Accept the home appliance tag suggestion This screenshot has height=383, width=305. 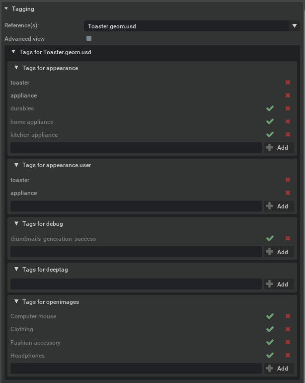(270, 121)
